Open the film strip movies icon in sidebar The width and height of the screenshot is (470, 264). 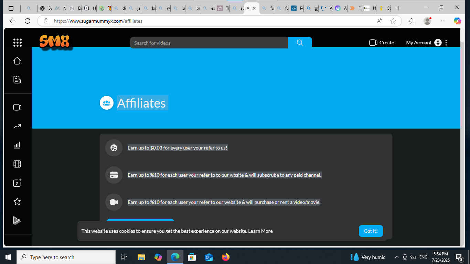click(17, 164)
